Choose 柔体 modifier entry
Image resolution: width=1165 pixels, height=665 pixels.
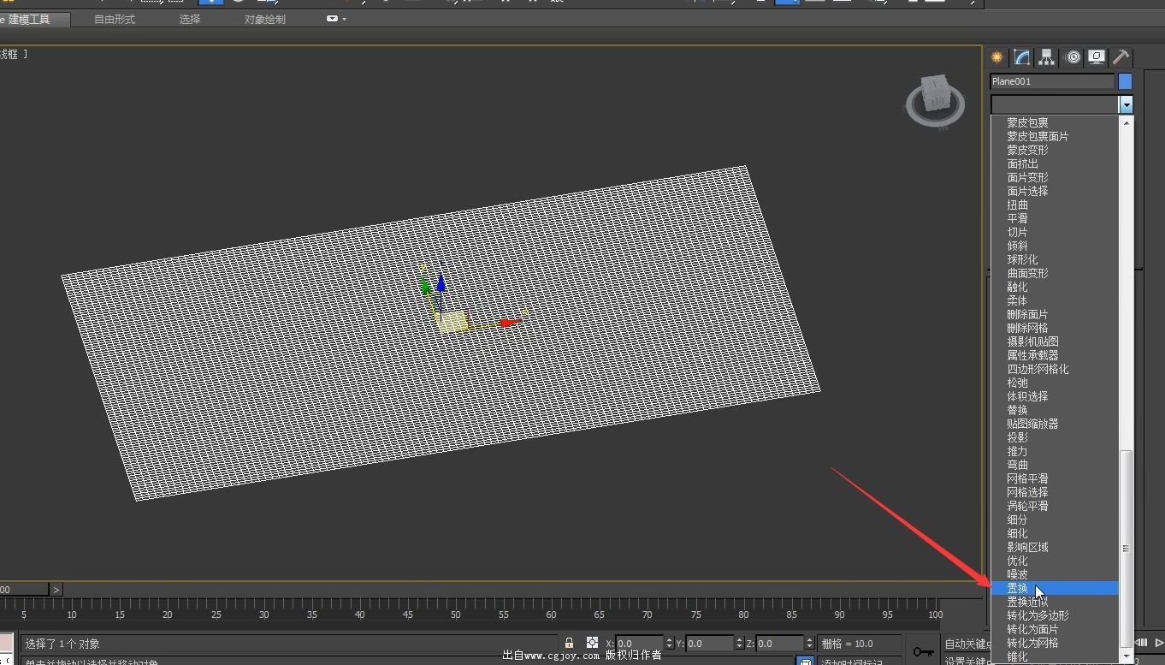click(x=1056, y=300)
